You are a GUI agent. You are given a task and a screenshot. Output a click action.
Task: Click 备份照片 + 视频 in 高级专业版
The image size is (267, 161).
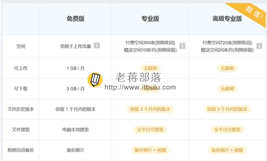pos(227,150)
